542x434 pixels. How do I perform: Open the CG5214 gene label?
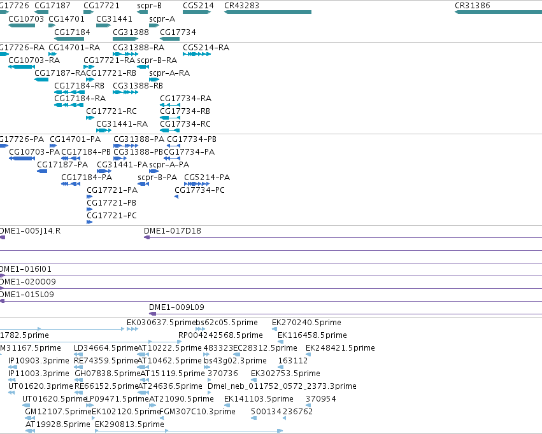point(199,6)
